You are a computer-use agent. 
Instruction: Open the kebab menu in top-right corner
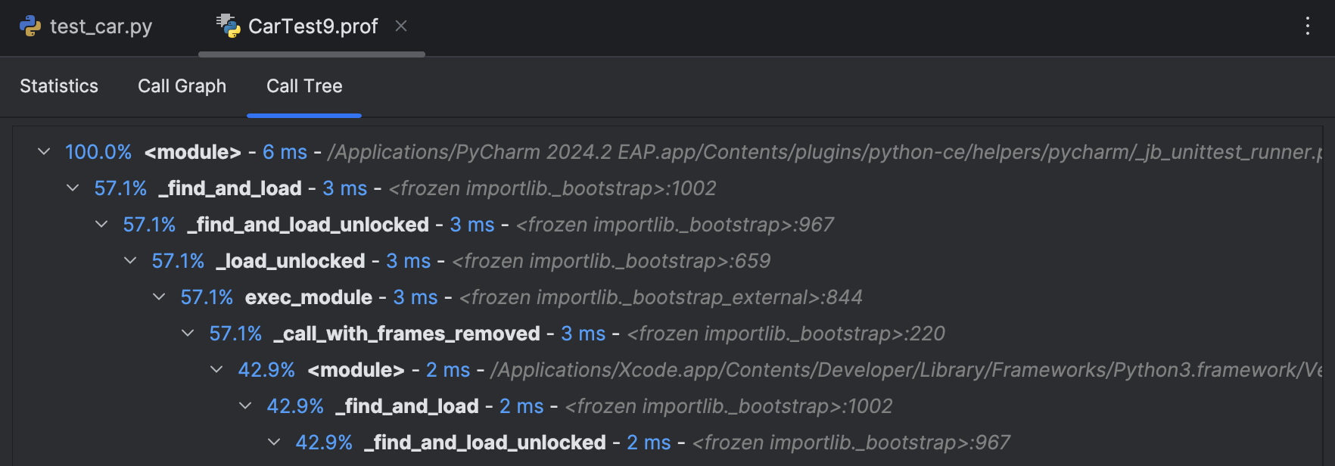pyautogui.click(x=1308, y=26)
